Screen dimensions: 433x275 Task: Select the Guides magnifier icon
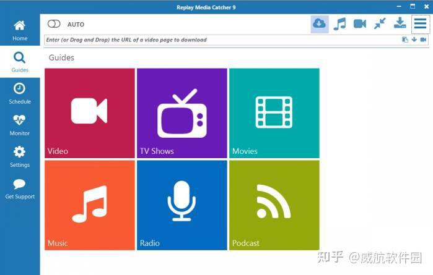(20, 58)
